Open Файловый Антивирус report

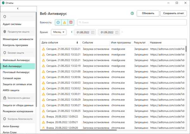(16, 60)
